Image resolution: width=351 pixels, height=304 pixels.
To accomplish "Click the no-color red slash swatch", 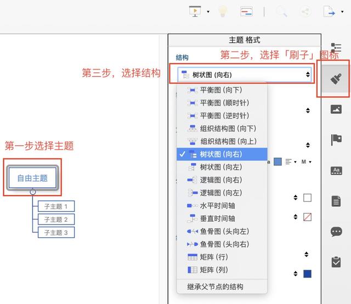I will pyautogui.click(x=307, y=217).
